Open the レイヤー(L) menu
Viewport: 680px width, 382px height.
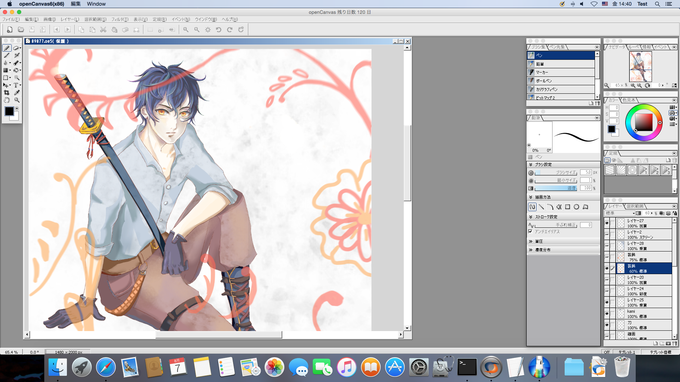tap(70, 19)
